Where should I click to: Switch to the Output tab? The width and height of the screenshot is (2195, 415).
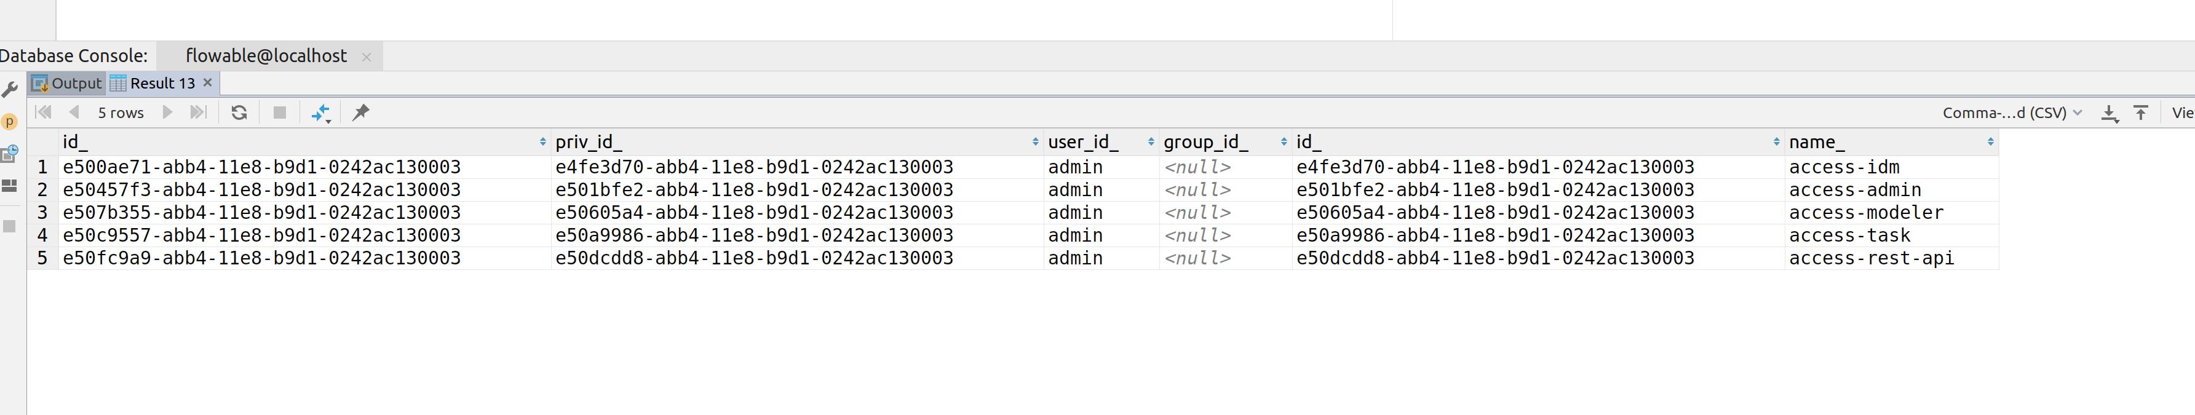[x=67, y=84]
